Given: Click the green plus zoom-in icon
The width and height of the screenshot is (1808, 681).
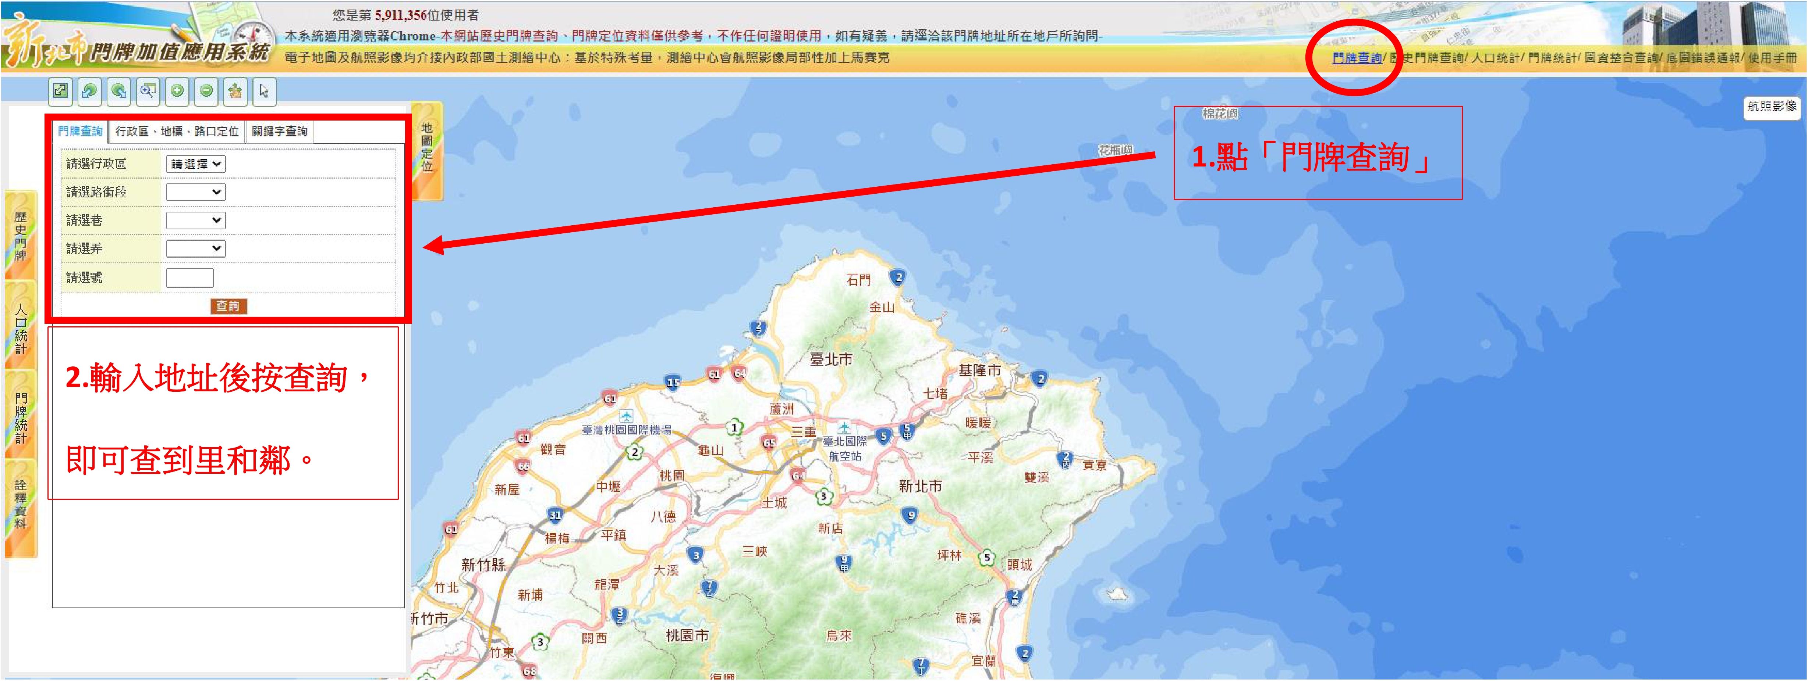Looking at the screenshot, I should coord(178,91).
